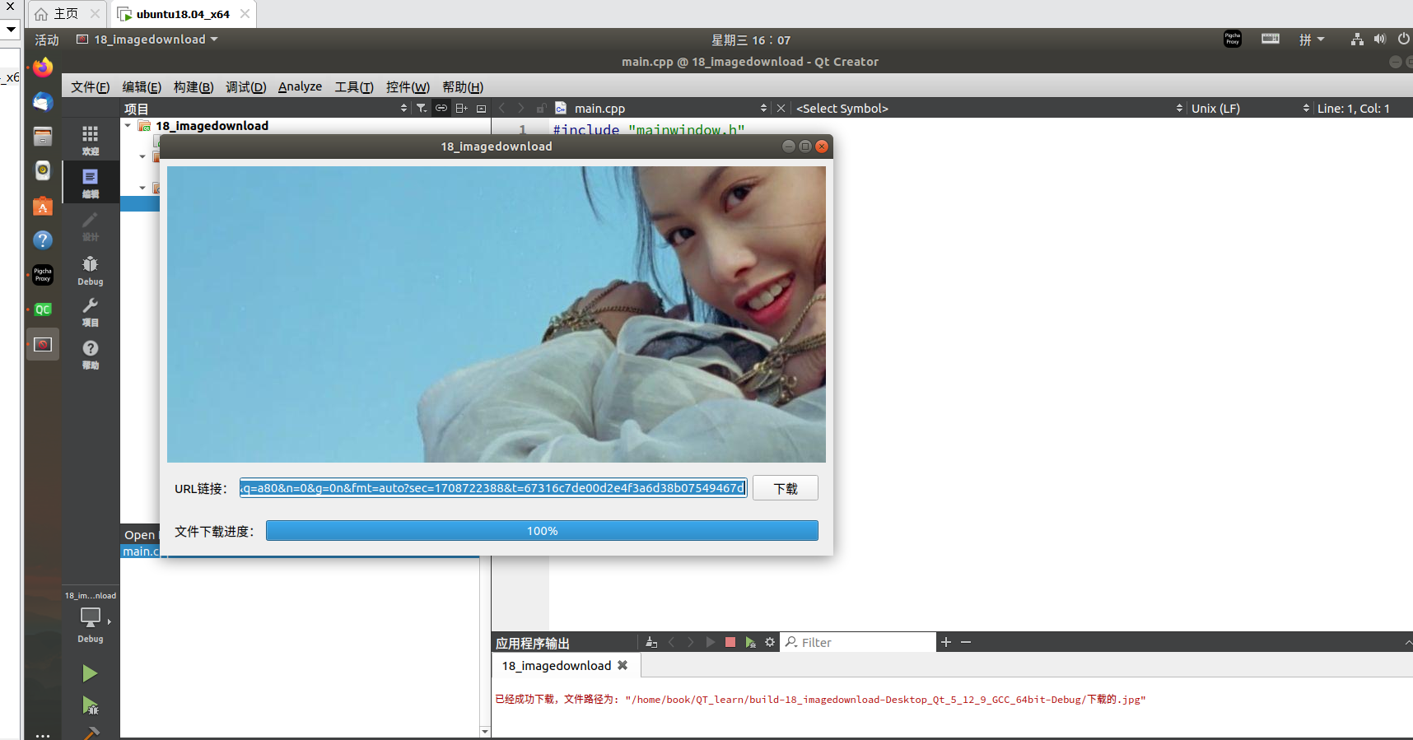Screen dimensions: 1413x740
Task: Click the file download progress bar
Action: click(x=542, y=531)
